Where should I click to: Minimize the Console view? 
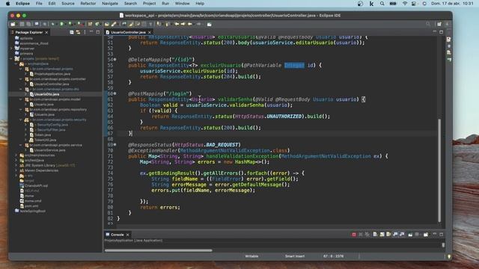[x=435, y=234]
